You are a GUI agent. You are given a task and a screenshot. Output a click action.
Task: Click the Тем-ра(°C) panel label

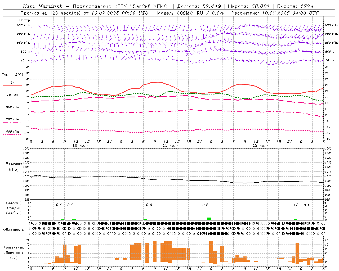[12, 75]
